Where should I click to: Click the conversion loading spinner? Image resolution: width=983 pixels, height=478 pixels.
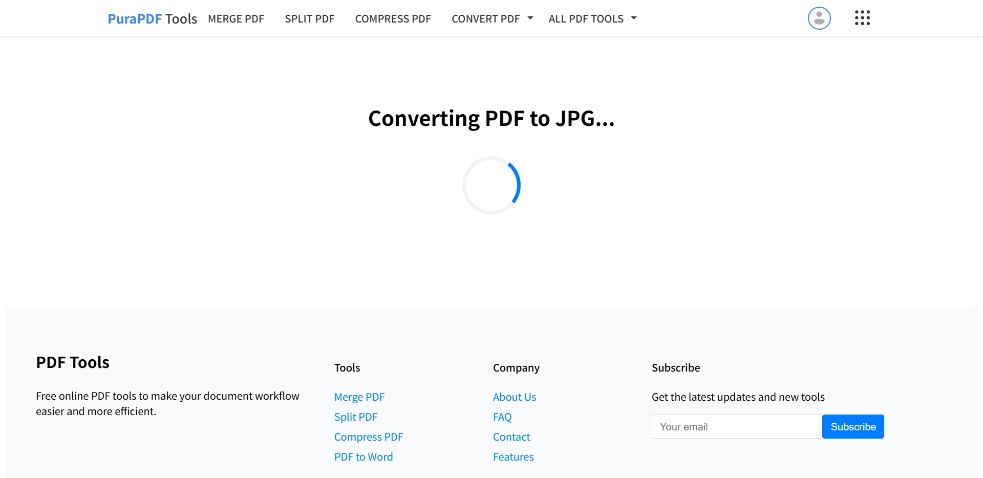[491, 185]
